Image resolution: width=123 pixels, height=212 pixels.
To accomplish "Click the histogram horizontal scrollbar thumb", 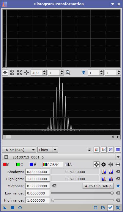I will click(8, 137).
